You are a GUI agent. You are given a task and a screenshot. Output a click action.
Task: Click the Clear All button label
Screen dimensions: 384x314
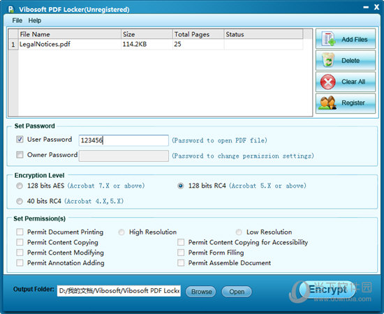coord(353,82)
